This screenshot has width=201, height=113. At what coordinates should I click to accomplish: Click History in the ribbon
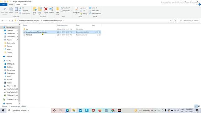(x=84, y=13)
